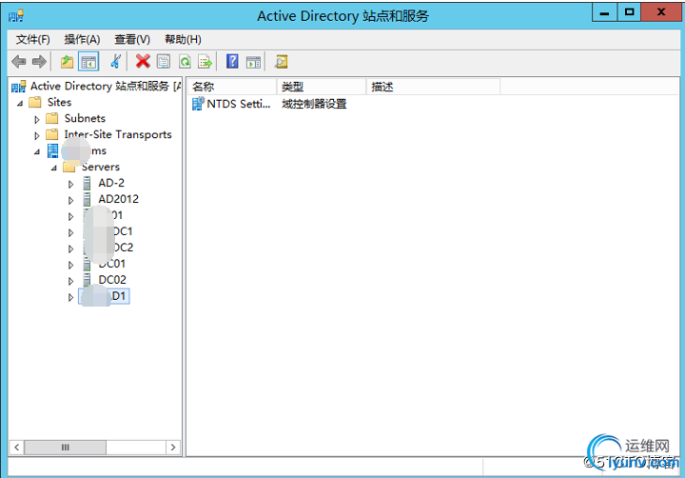Close the Active Directory window
This screenshot has height=478, width=685.
661,12
